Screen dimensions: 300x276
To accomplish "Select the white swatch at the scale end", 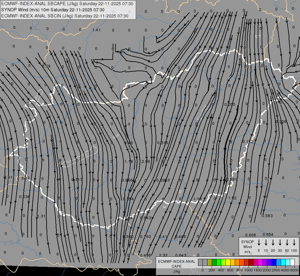I will click(292, 263).
